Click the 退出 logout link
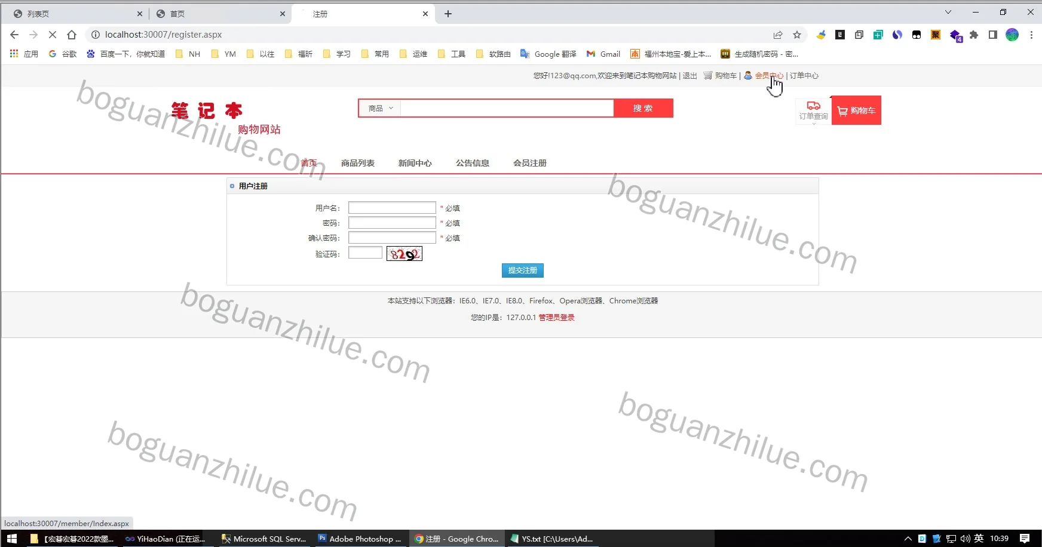 point(690,76)
